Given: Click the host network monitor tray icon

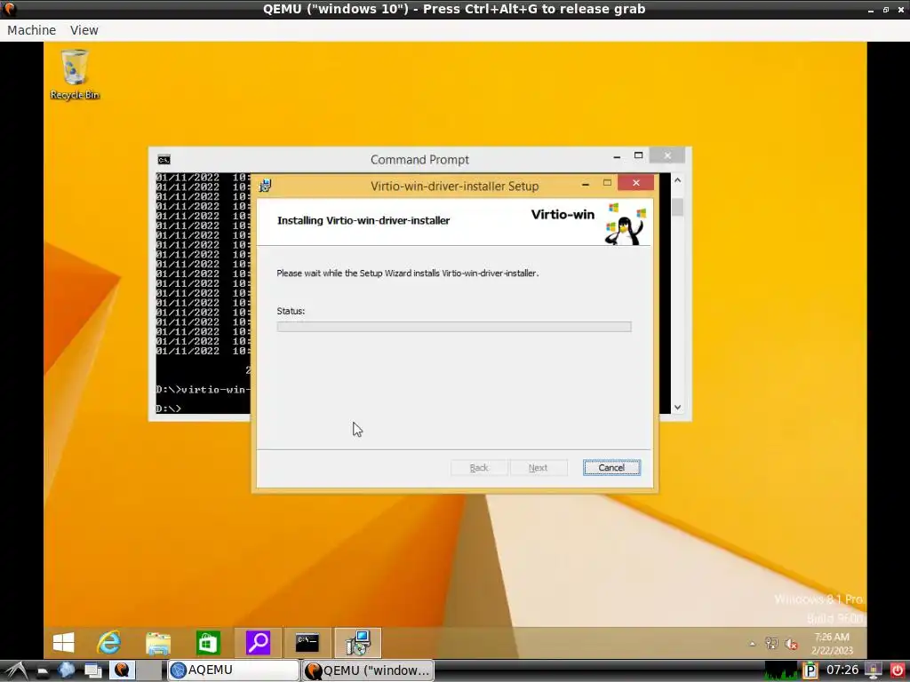Looking at the screenshot, I should tap(873, 670).
